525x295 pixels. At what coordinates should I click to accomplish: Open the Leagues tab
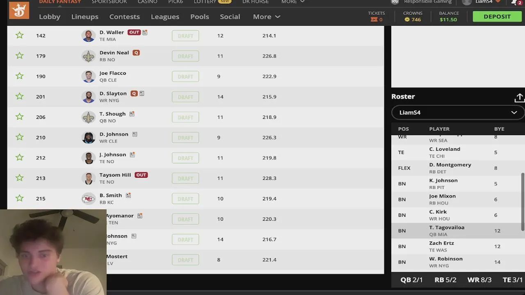pos(165,16)
